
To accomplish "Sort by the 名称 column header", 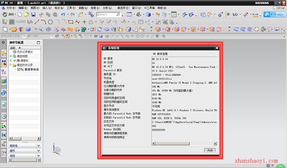I will pos(25,48).
